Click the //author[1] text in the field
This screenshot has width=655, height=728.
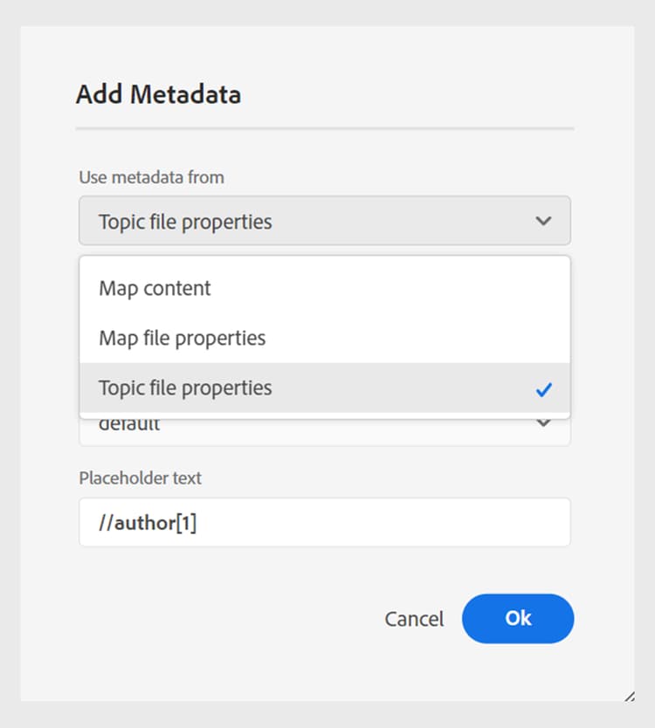[x=148, y=523]
